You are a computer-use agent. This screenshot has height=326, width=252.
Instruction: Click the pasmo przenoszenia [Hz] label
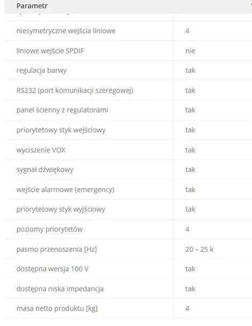57,249
